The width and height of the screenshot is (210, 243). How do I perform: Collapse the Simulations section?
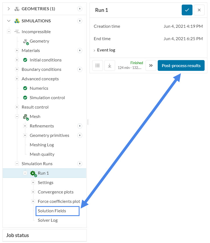(x=9, y=21)
